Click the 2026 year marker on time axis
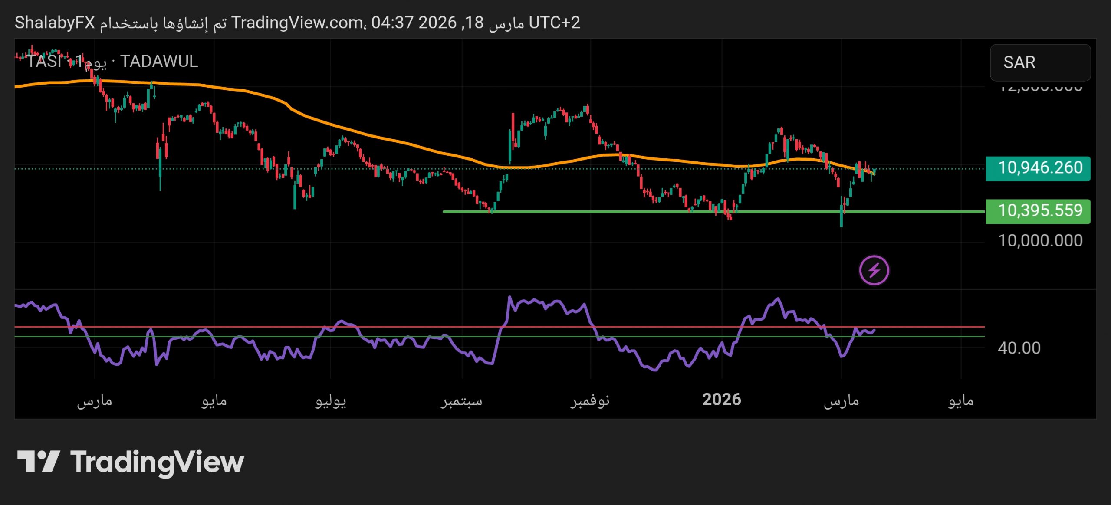The width and height of the screenshot is (1111, 505). click(x=721, y=400)
